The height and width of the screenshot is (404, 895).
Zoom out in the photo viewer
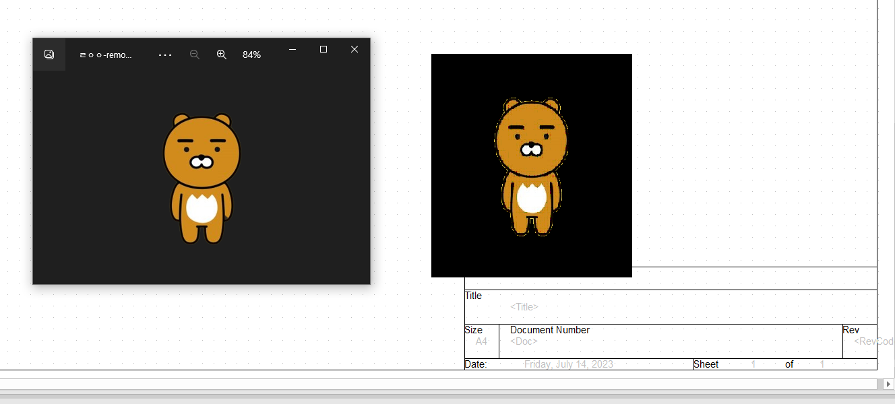[x=195, y=55]
